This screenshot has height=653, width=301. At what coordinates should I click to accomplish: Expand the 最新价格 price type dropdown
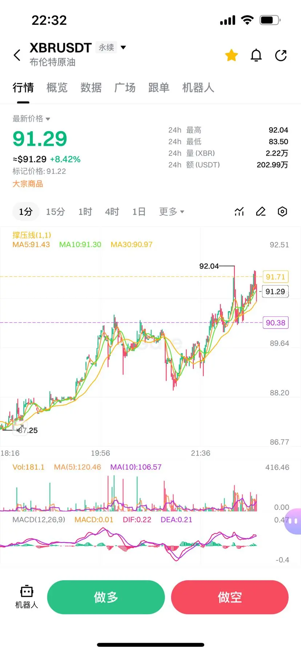pos(31,119)
